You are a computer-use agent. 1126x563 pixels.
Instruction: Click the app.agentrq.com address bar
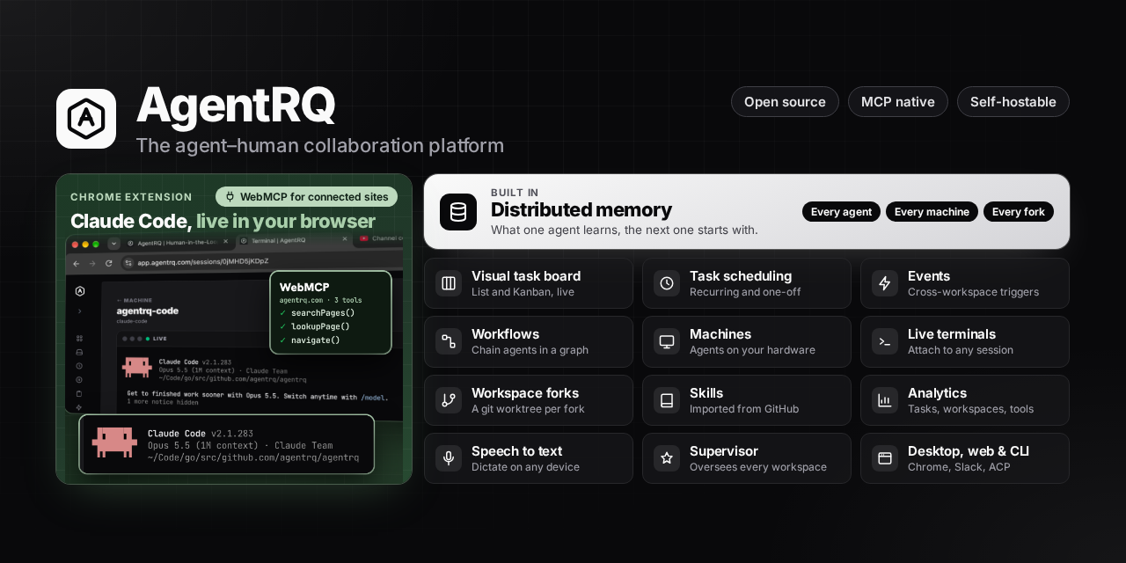point(261,262)
